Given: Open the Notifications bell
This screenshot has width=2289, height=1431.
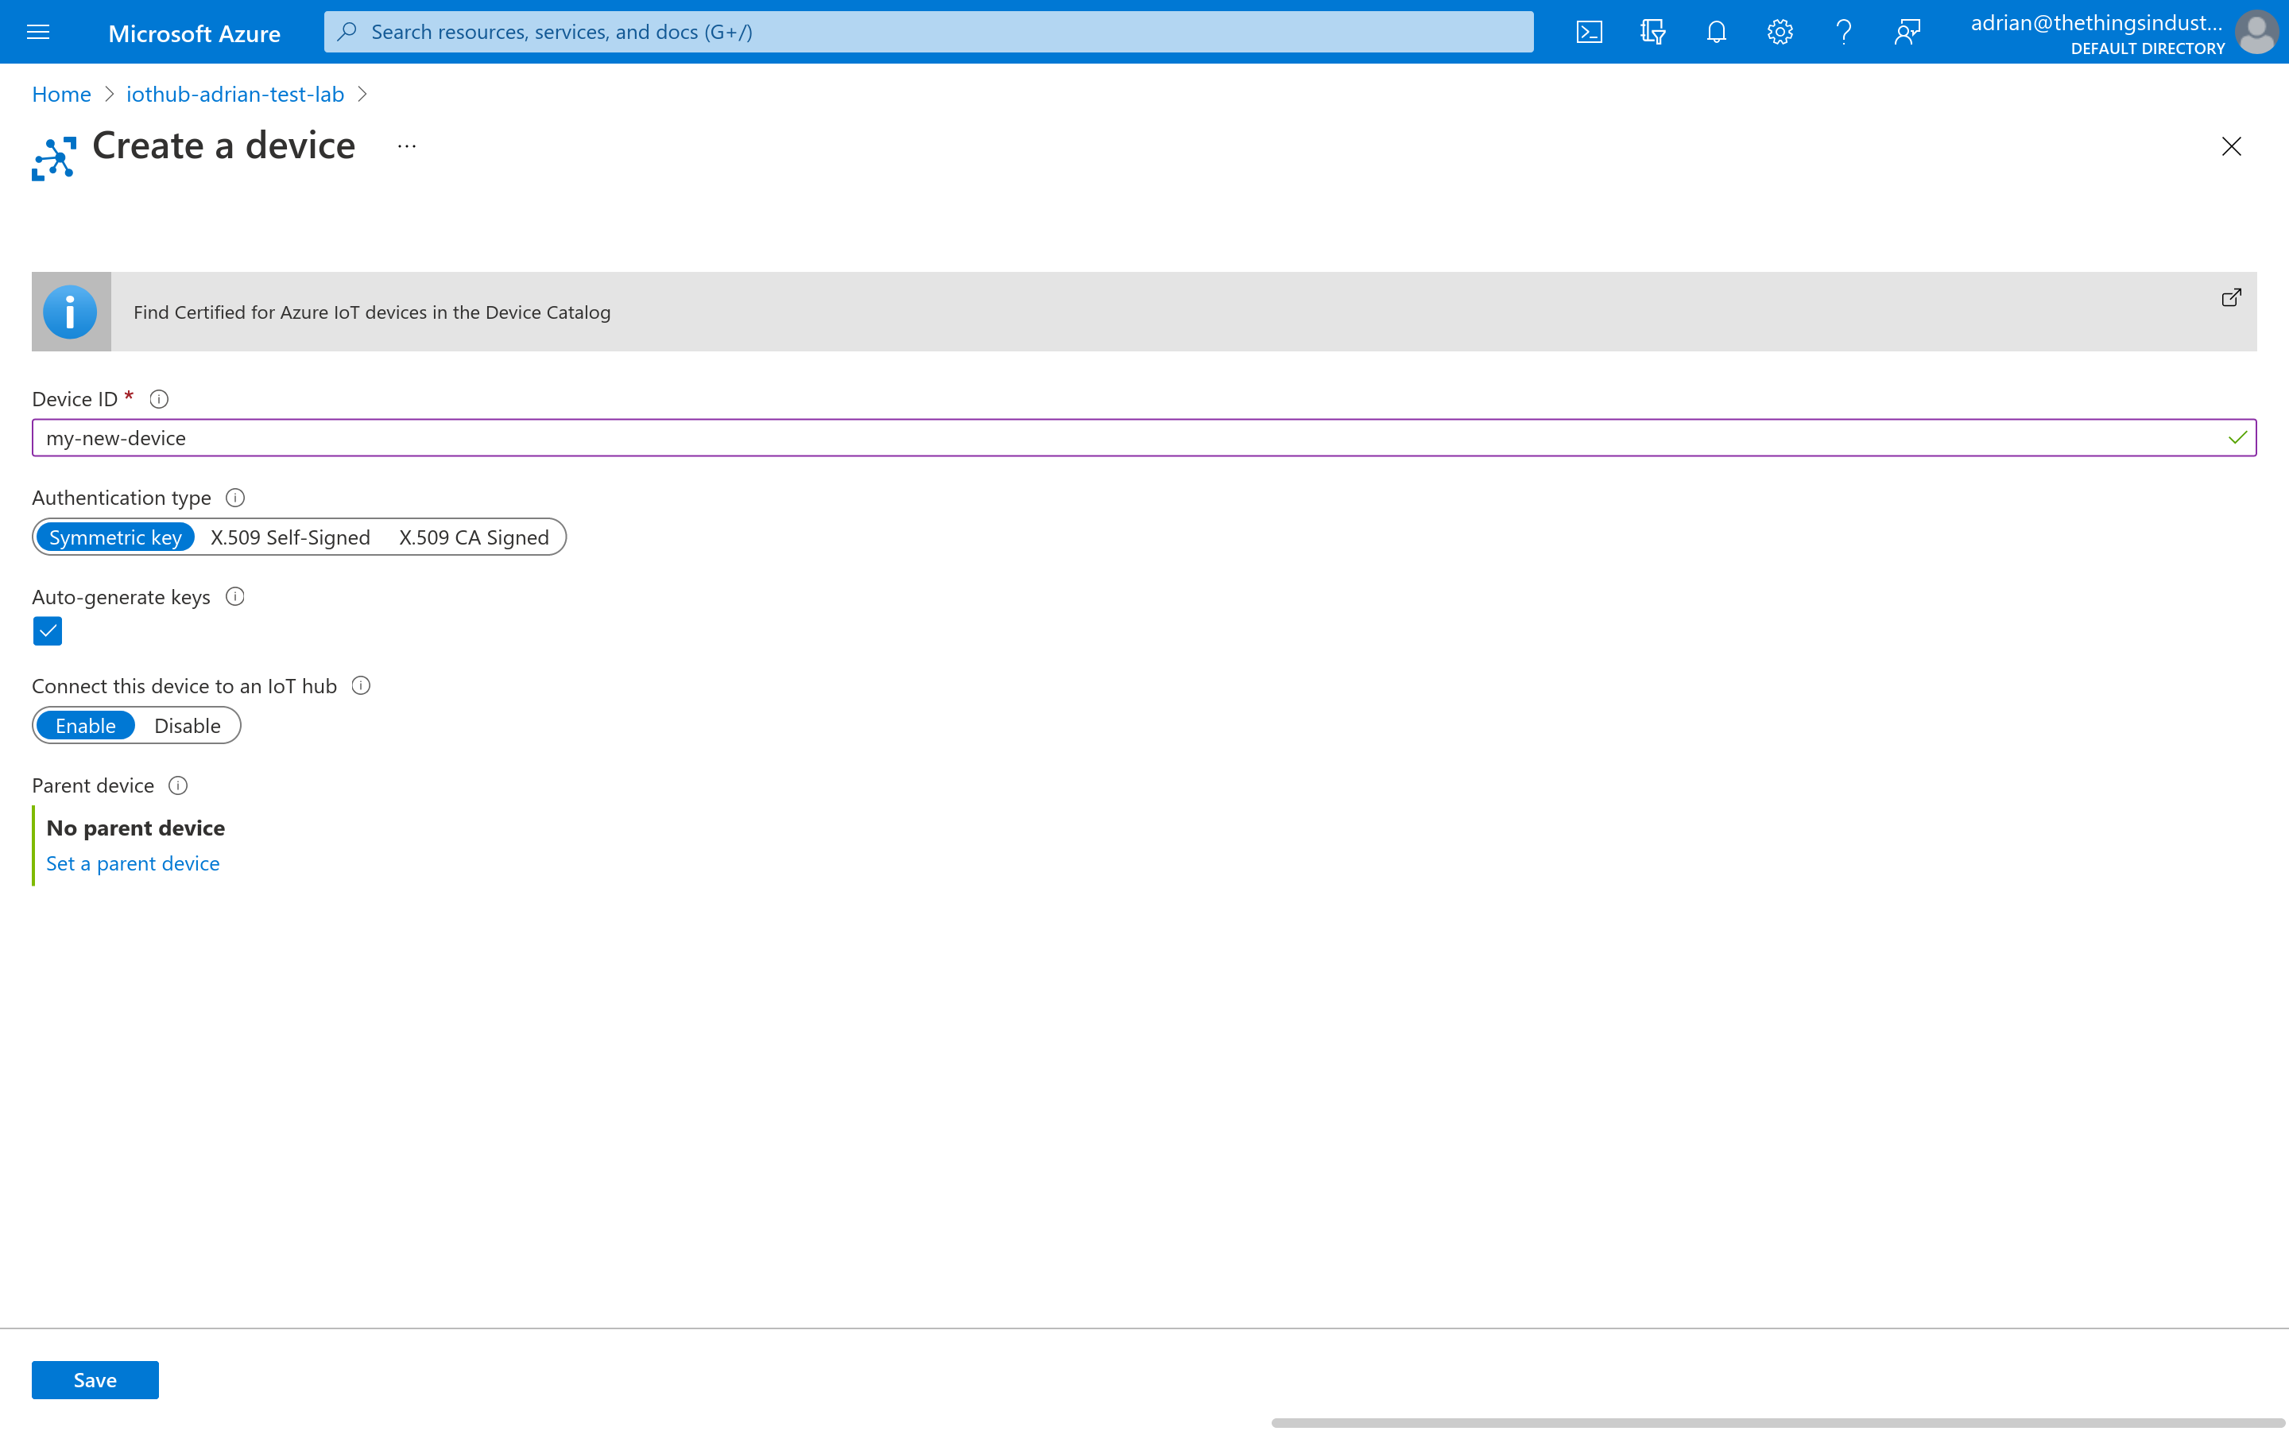Looking at the screenshot, I should (1716, 32).
